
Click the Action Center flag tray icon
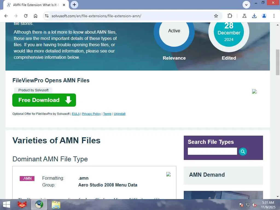(241, 205)
